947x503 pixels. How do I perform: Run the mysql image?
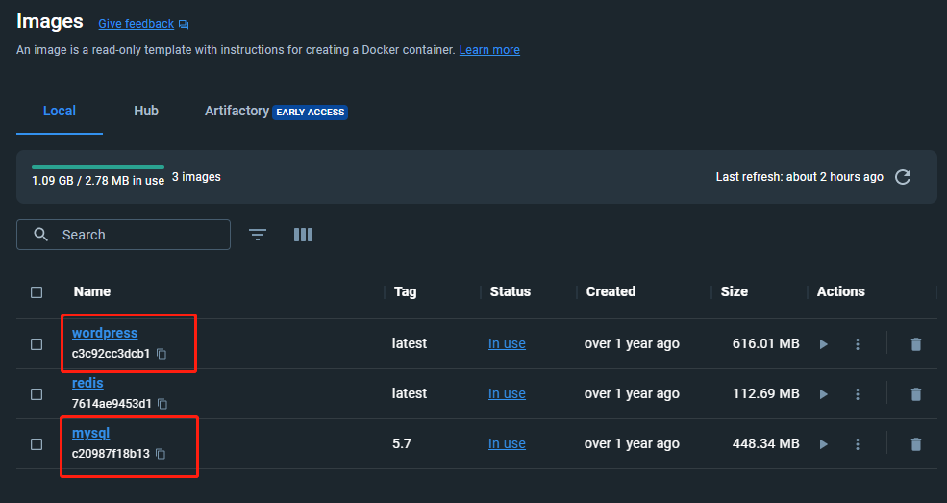(823, 444)
